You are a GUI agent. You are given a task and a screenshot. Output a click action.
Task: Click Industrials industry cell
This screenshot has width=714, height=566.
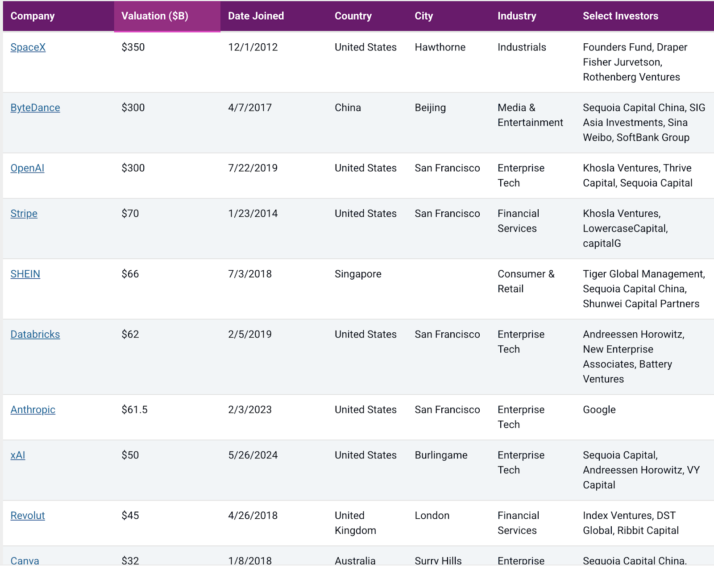522,47
